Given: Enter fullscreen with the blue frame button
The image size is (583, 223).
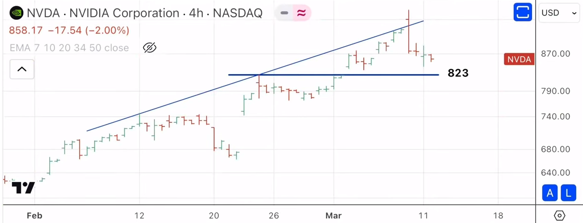Looking at the screenshot, I should coord(522,13).
